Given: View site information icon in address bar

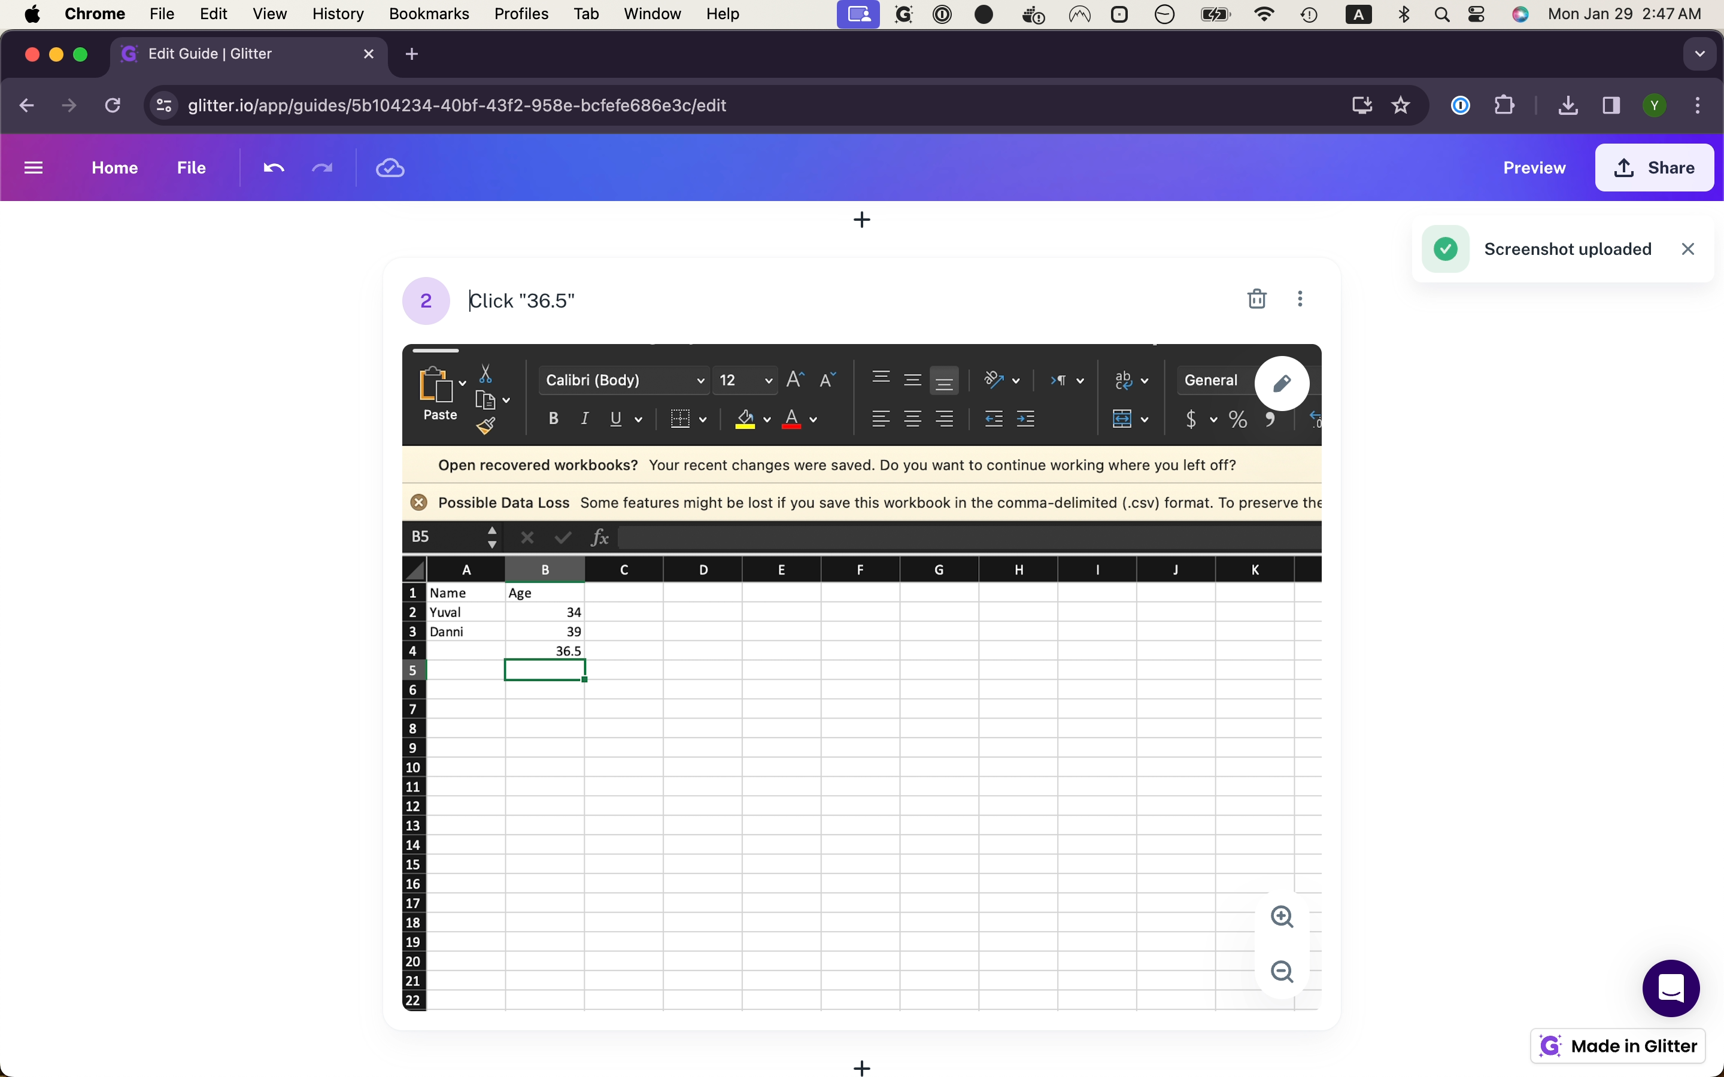Looking at the screenshot, I should [x=164, y=105].
